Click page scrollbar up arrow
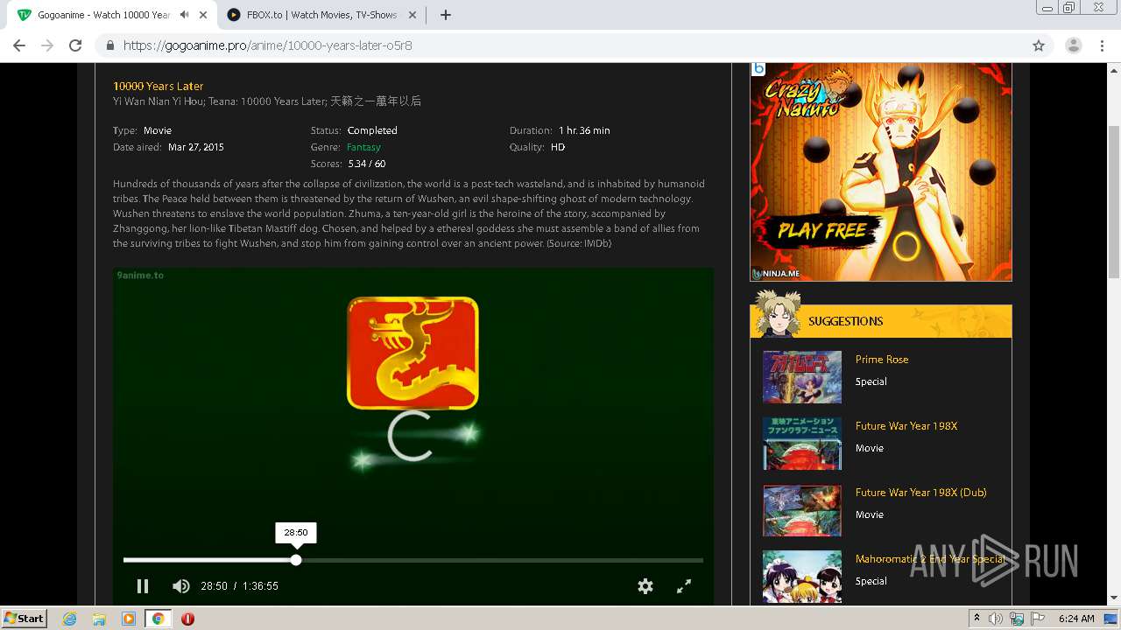 [1114, 70]
